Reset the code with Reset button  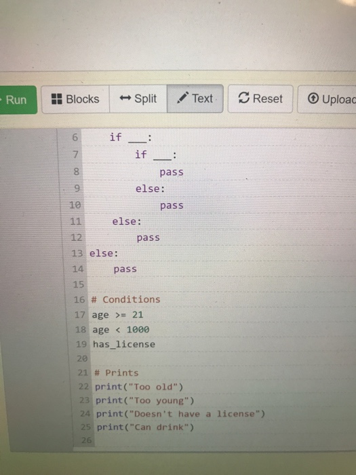click(260, 98)
